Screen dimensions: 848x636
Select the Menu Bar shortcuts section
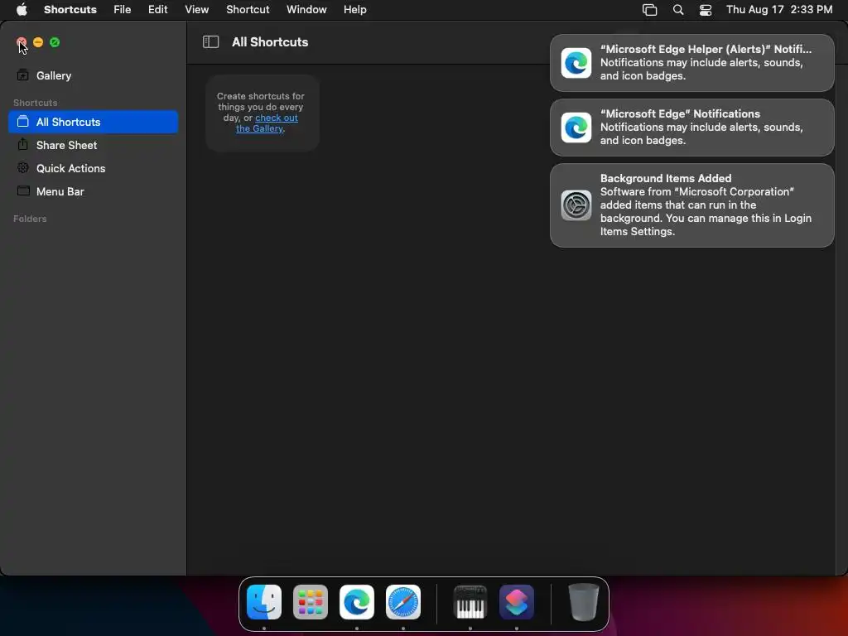coord(93,191)
